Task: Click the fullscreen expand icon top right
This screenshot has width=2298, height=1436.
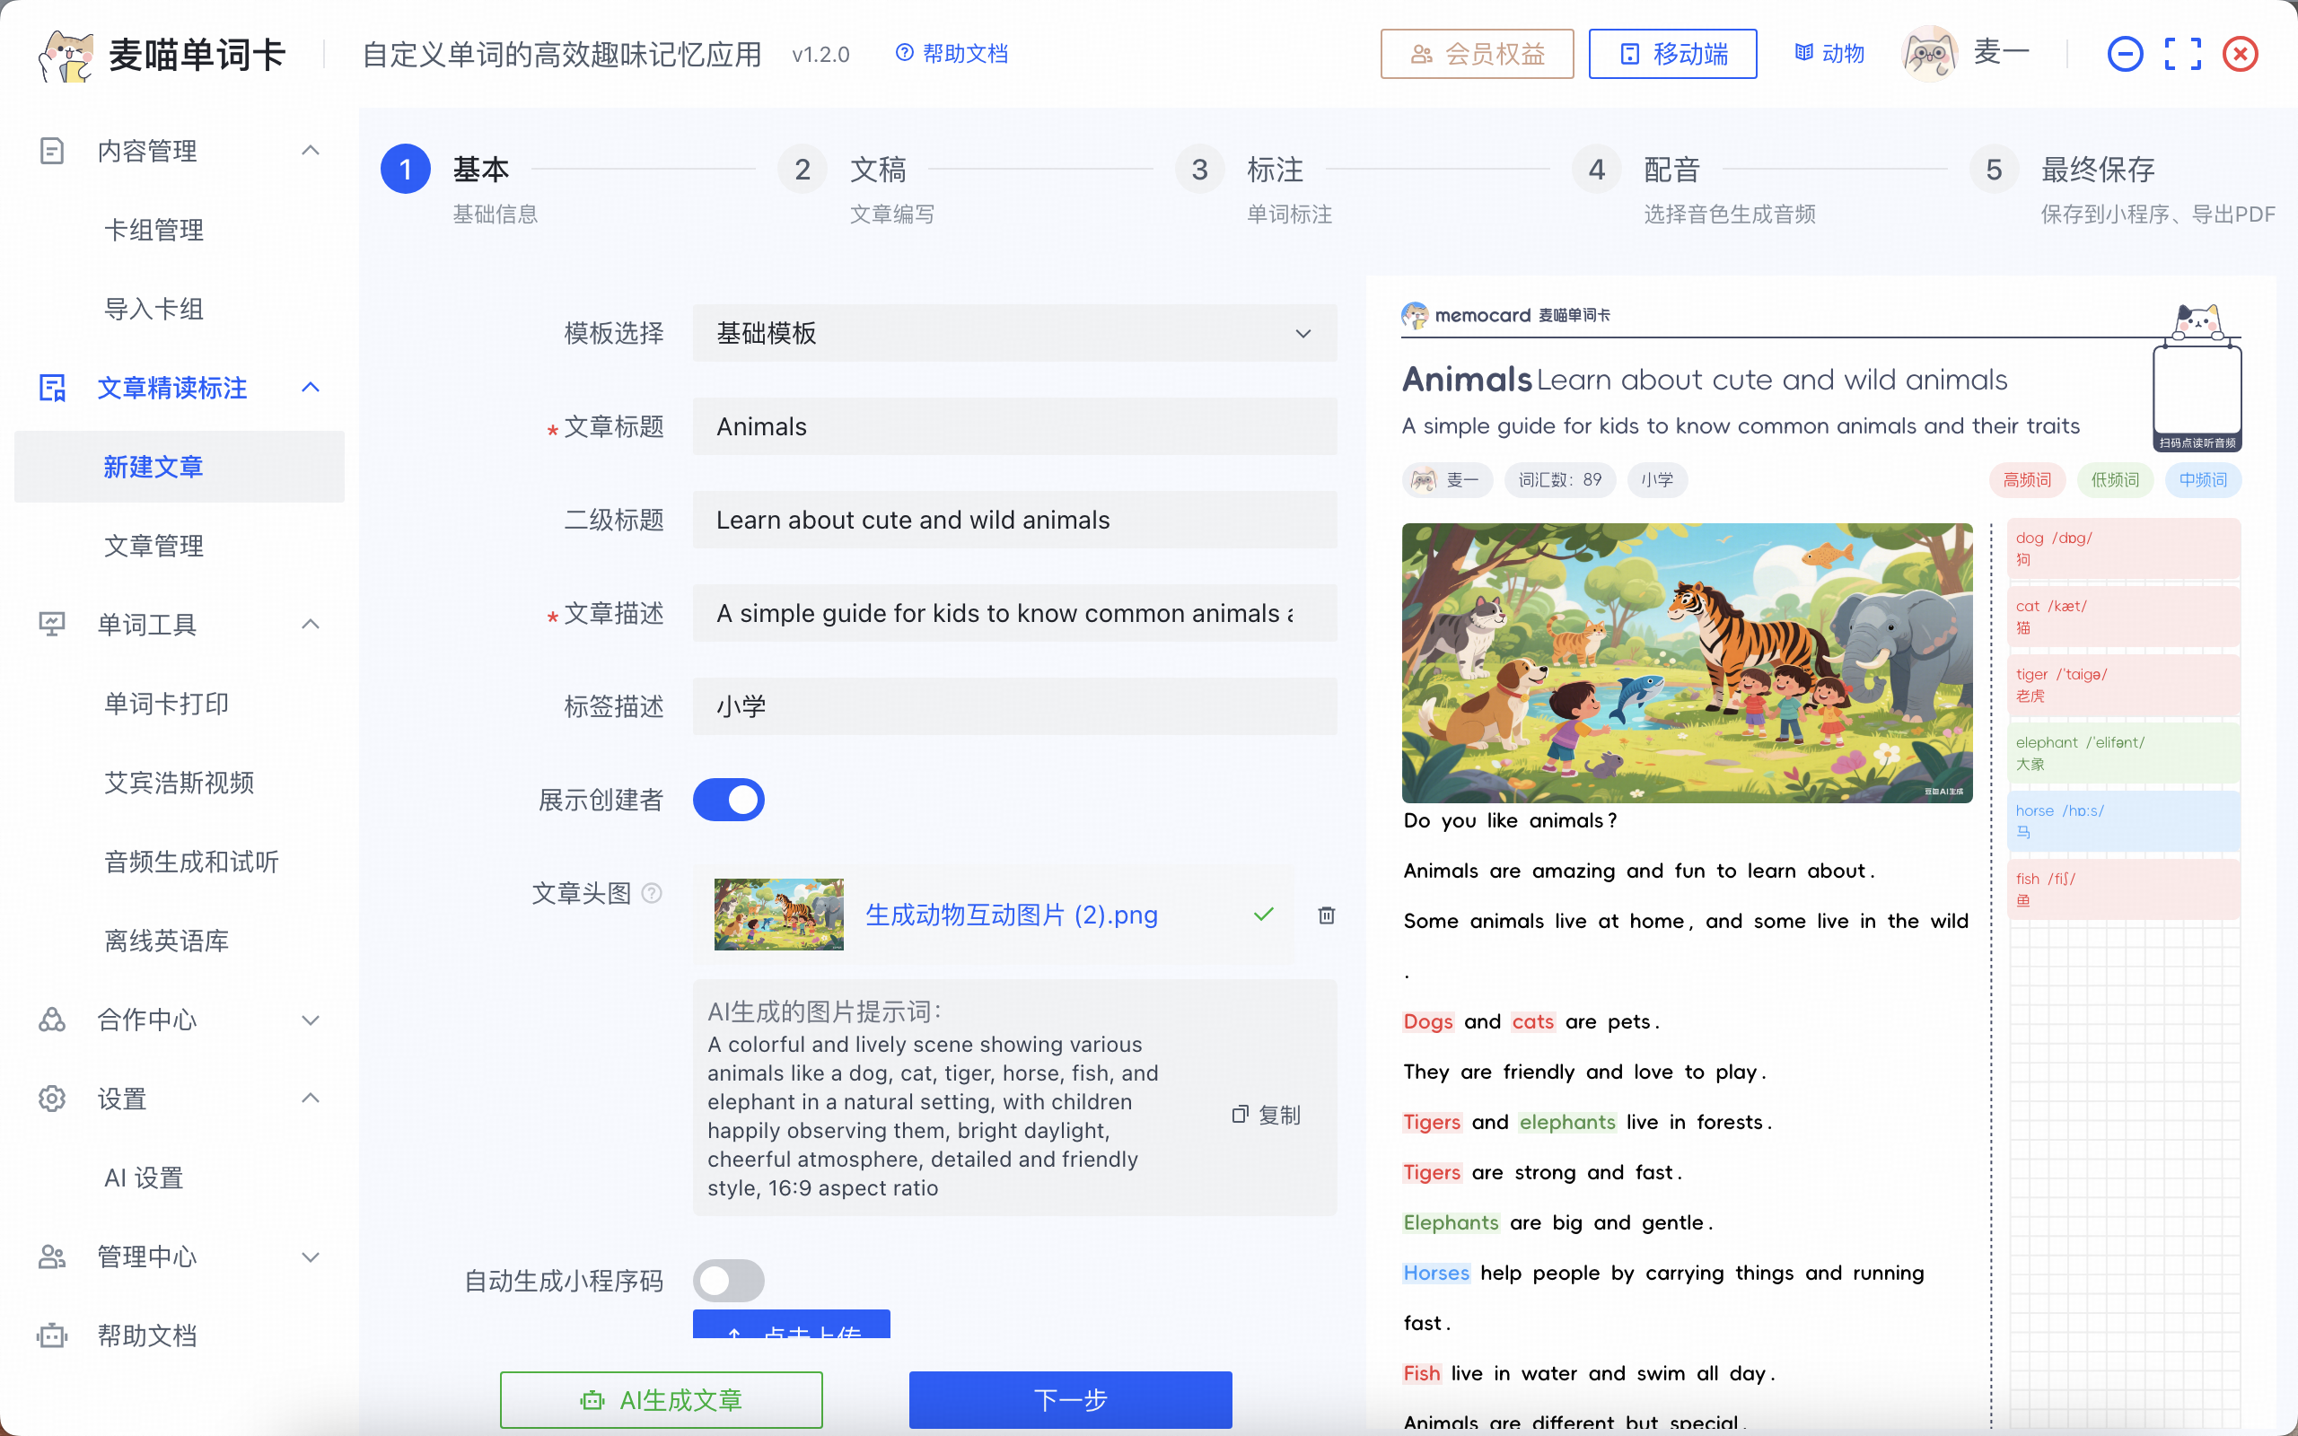Action: click(x=2183, y=53)
